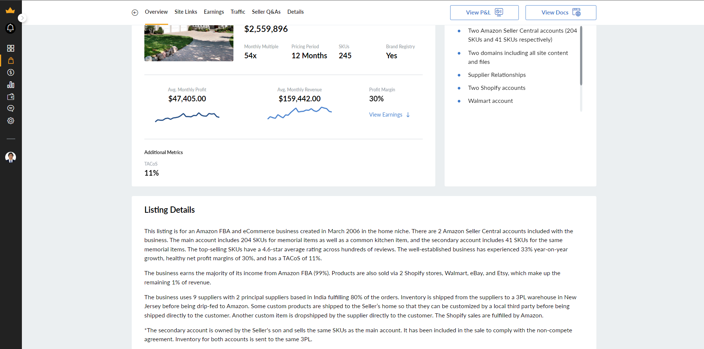Viewport: 704px width, 349px height.
Task: Click the Two Shopify accounts list item
Action: pyautogui.click(x=497, y=88)
